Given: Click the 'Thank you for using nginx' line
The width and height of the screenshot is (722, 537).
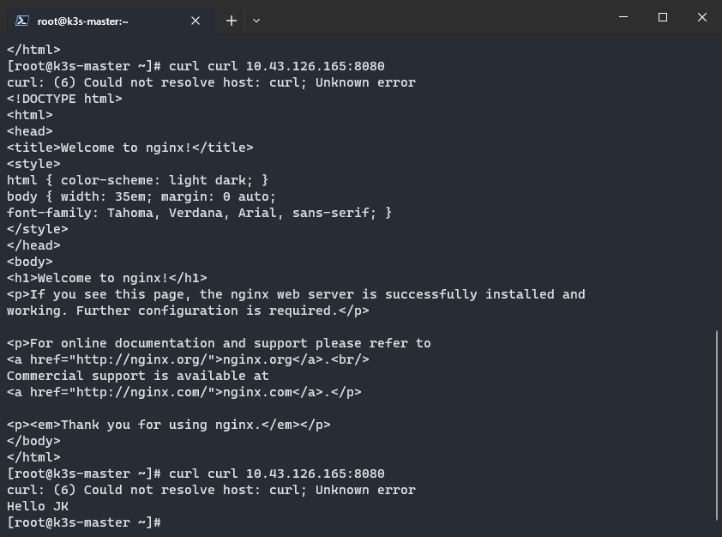Looking at the screenshot, I should click(169, 425).
